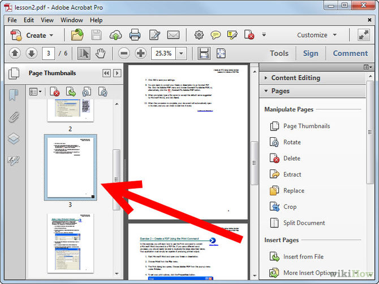Click thumbnails panel delete pages icon
Screen dimensions: 379x284
pos(55,91)
